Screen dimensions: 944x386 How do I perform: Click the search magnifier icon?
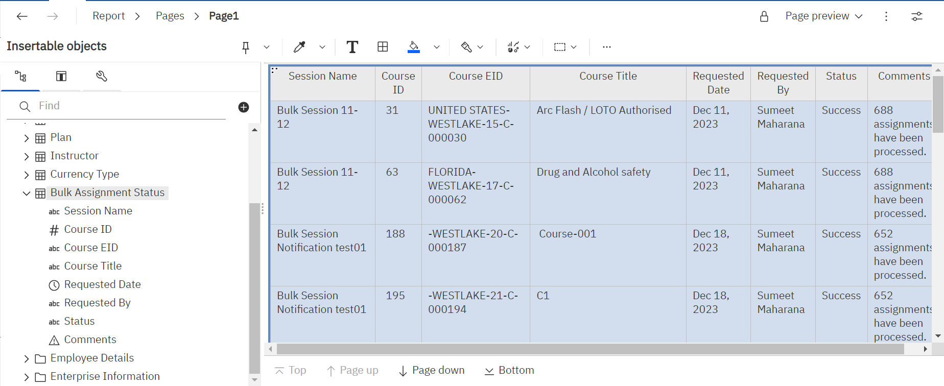coord(25,106)
